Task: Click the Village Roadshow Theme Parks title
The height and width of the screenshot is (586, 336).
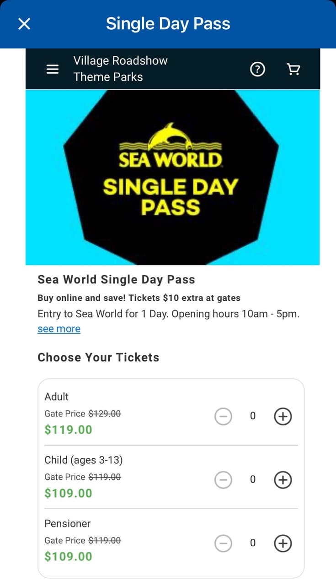Action: coord(120,69)
